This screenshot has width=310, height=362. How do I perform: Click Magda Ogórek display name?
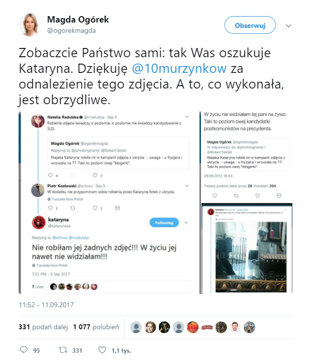click(x=78, y=20)
